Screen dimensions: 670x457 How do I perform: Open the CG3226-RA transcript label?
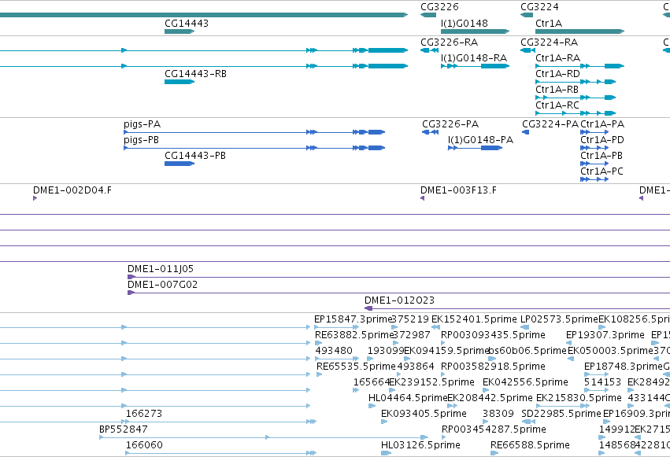click(449, 42)
